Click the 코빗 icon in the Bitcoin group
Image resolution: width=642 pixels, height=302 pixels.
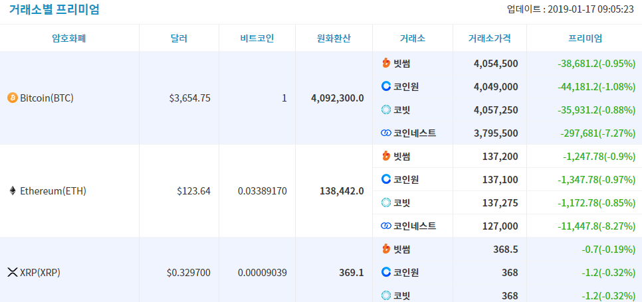pos(385,110)
